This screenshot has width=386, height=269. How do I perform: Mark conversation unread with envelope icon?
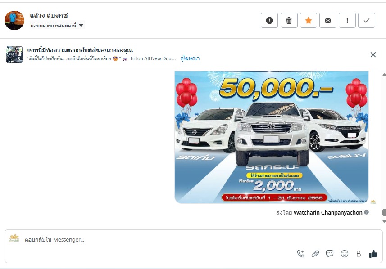coord(327,20)
